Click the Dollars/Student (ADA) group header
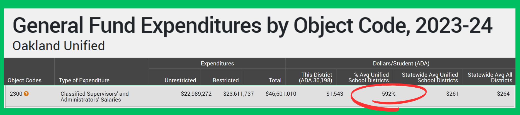The height and width of the screenshot is (115, 520). 401,64
